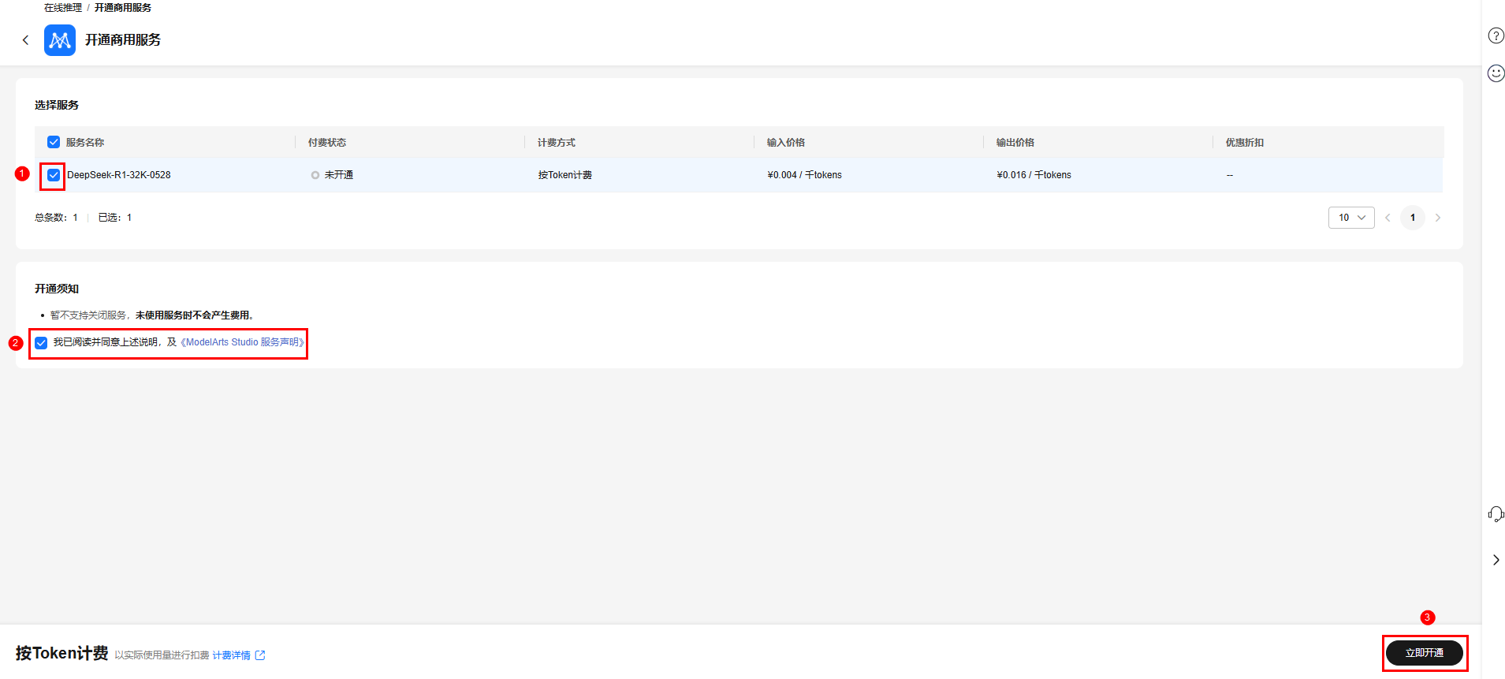Click the 计费方式 column header
Image resolution: width=1505 pixels, height=679 pixels.
pyautogui.click(x=557, y=143)
